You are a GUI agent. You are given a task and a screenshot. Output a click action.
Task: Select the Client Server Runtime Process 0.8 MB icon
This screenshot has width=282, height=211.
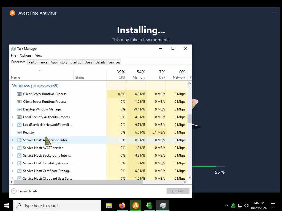click(x=19, y=94)
